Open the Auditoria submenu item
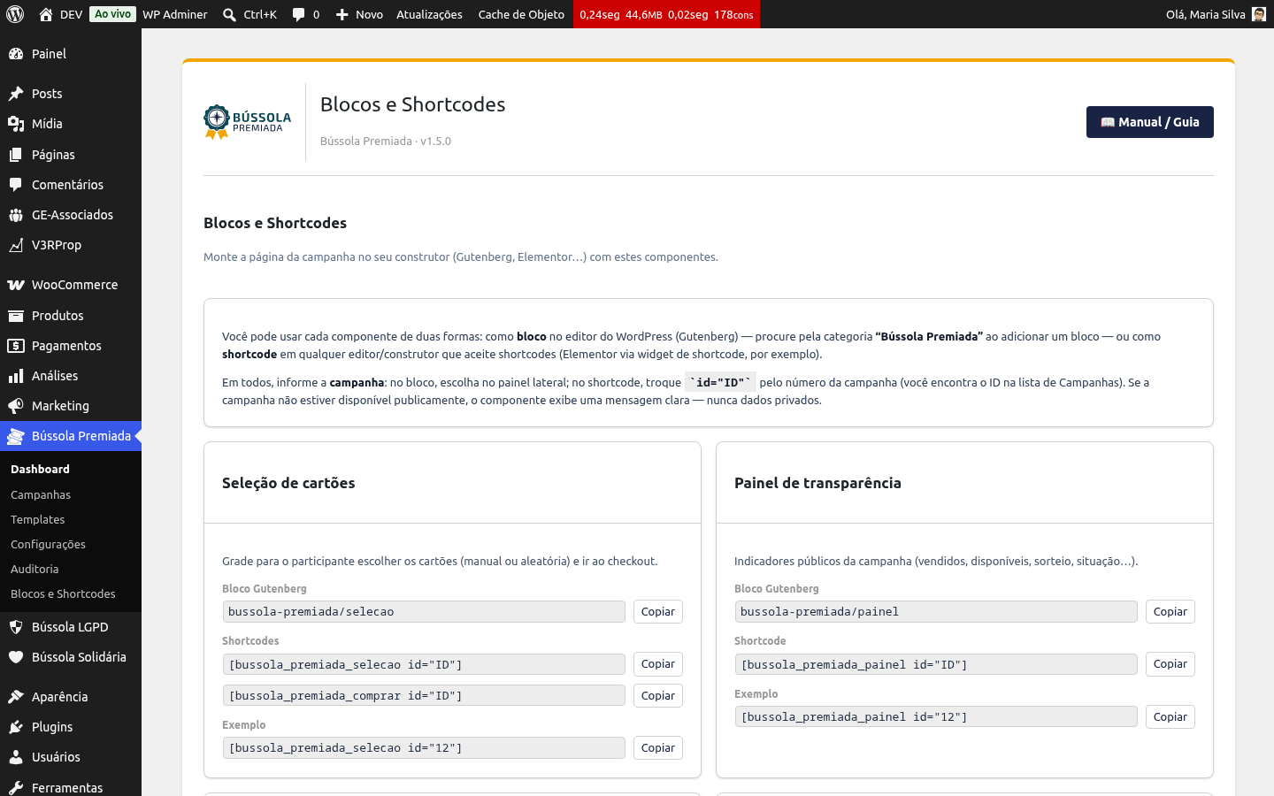The height and width of the screenshot is (796, 1274). click(35, 570)
